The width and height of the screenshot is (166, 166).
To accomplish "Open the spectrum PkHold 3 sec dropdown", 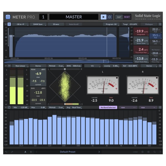I will (x=56, y=107).
